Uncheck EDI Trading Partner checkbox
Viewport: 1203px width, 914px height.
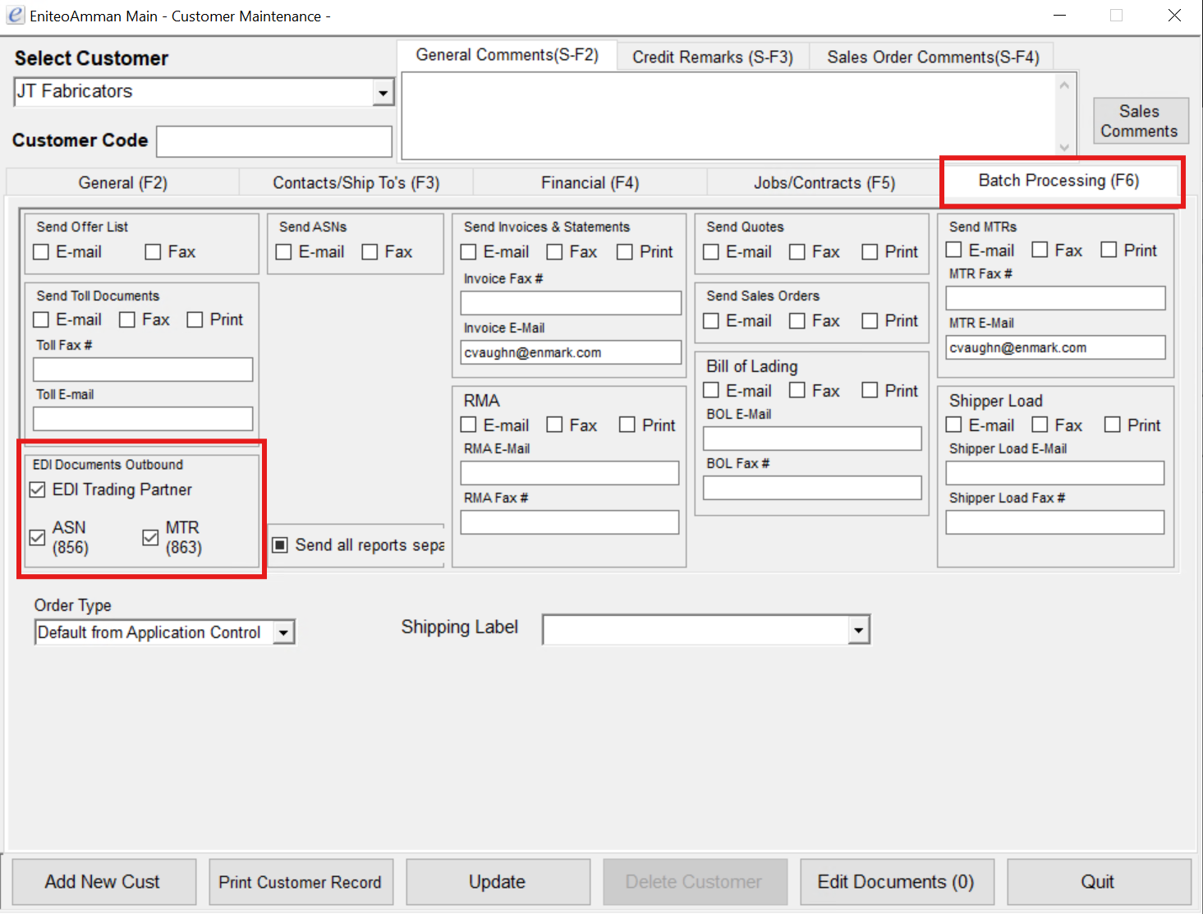[x=37, y=490]
